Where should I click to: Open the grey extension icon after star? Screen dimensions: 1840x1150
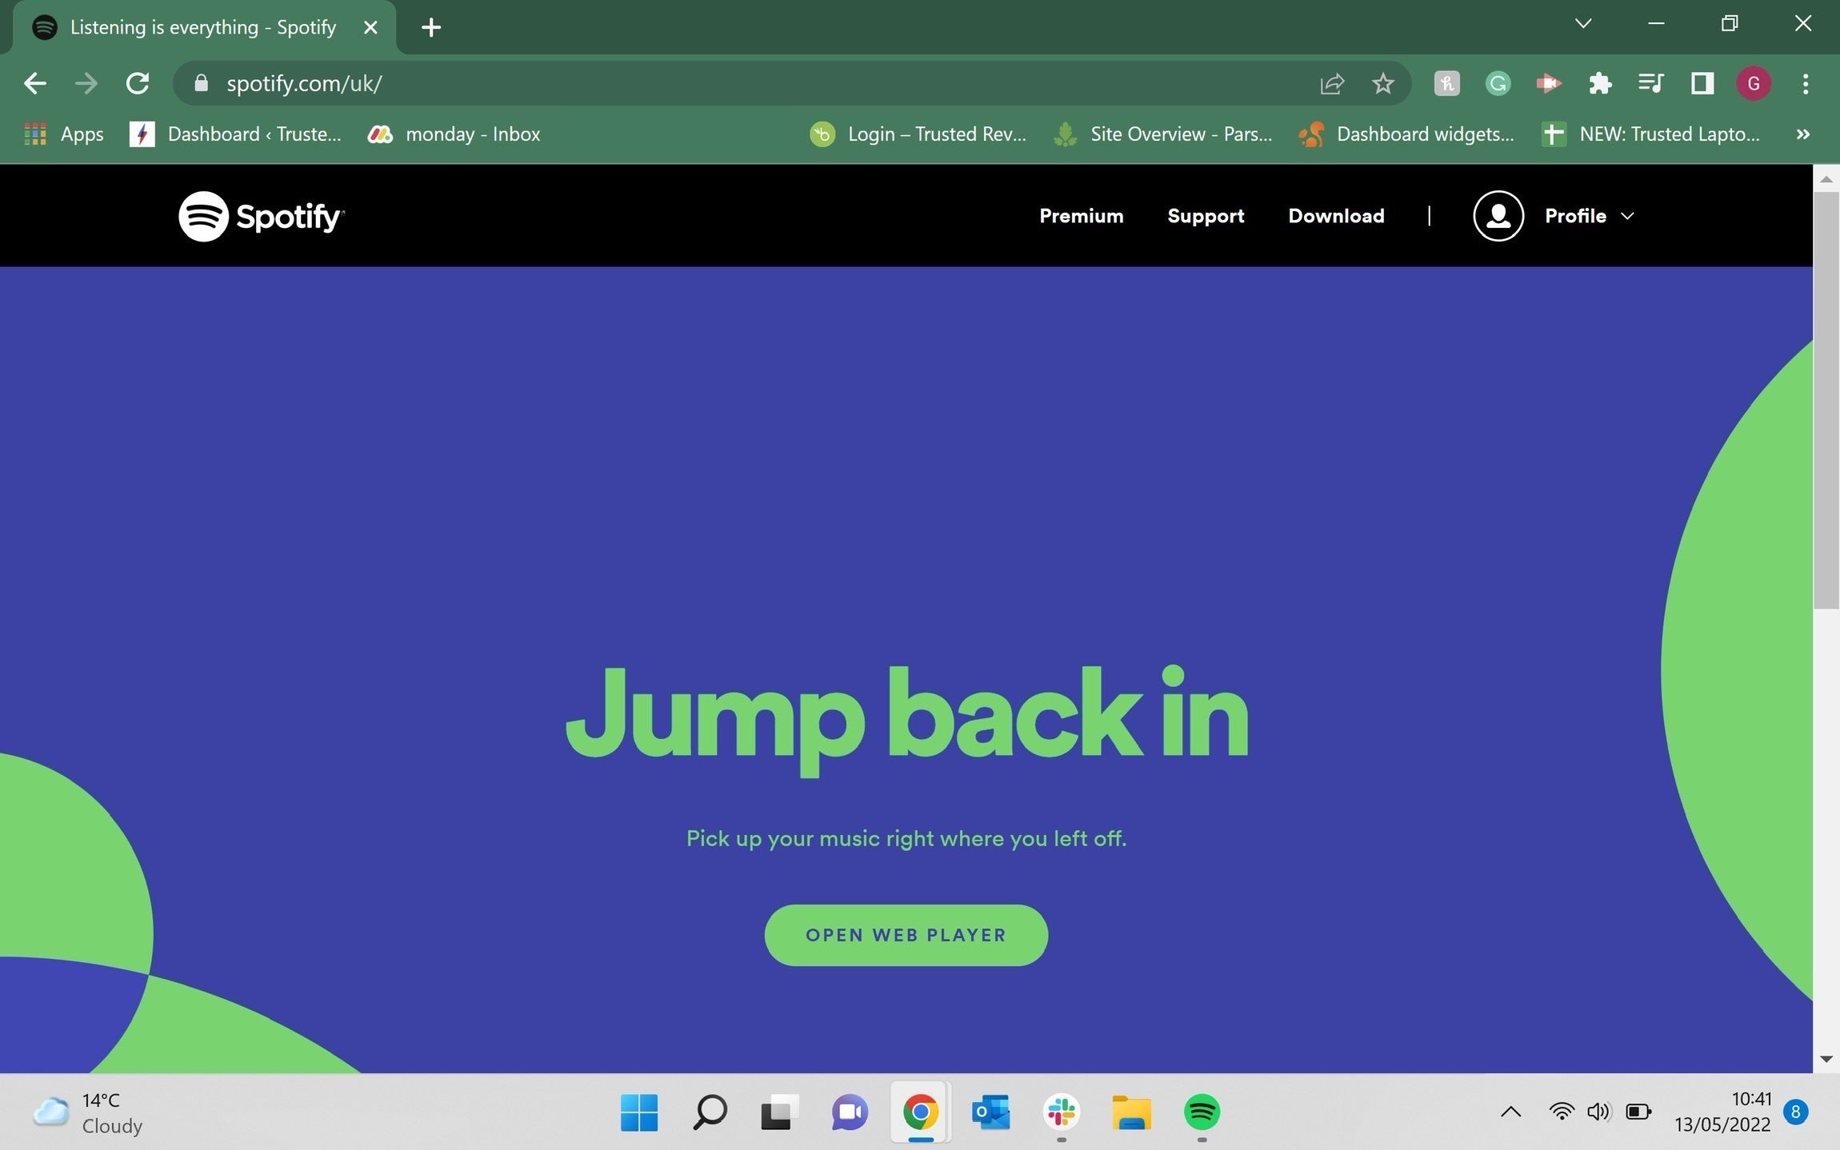point(1446,83)
